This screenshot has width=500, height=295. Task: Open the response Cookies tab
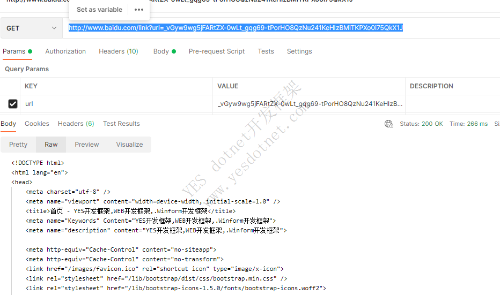[x=37, y=124]
